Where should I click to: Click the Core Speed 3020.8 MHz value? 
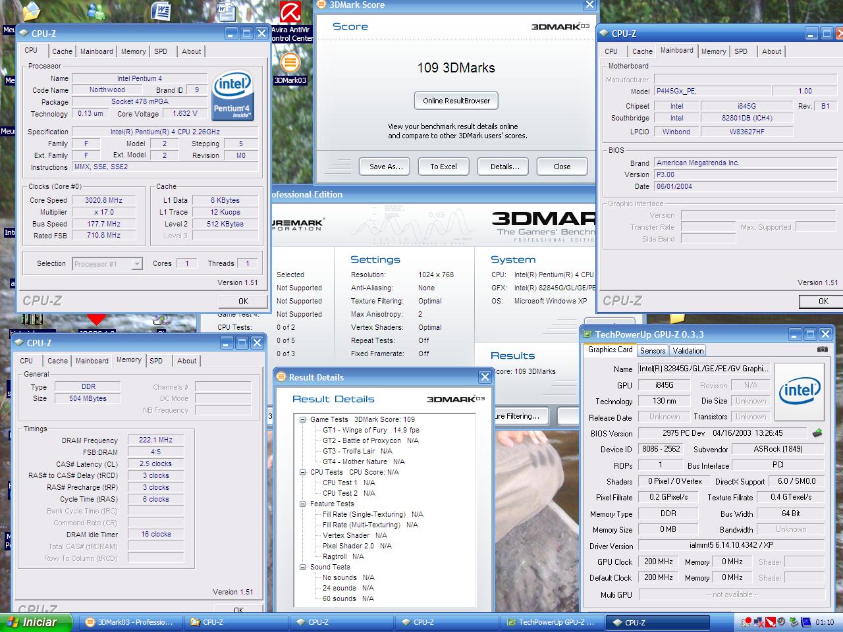click(x=103, y=200)
